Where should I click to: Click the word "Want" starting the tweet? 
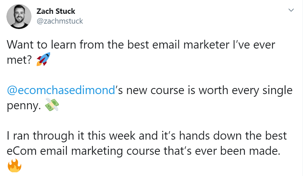[x=20, y=44]
